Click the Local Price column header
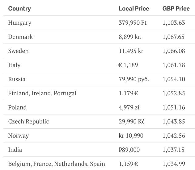 pyautogui.click(x=134, y=9)
